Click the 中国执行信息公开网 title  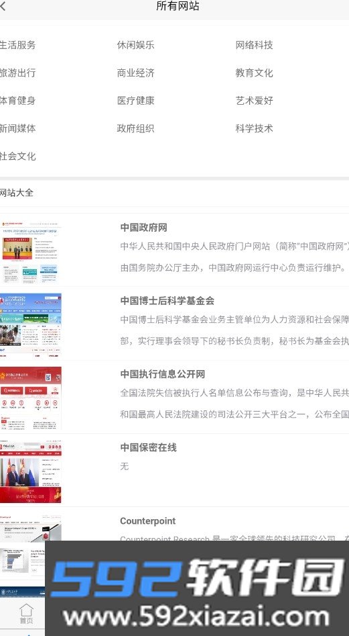(163, 374)
